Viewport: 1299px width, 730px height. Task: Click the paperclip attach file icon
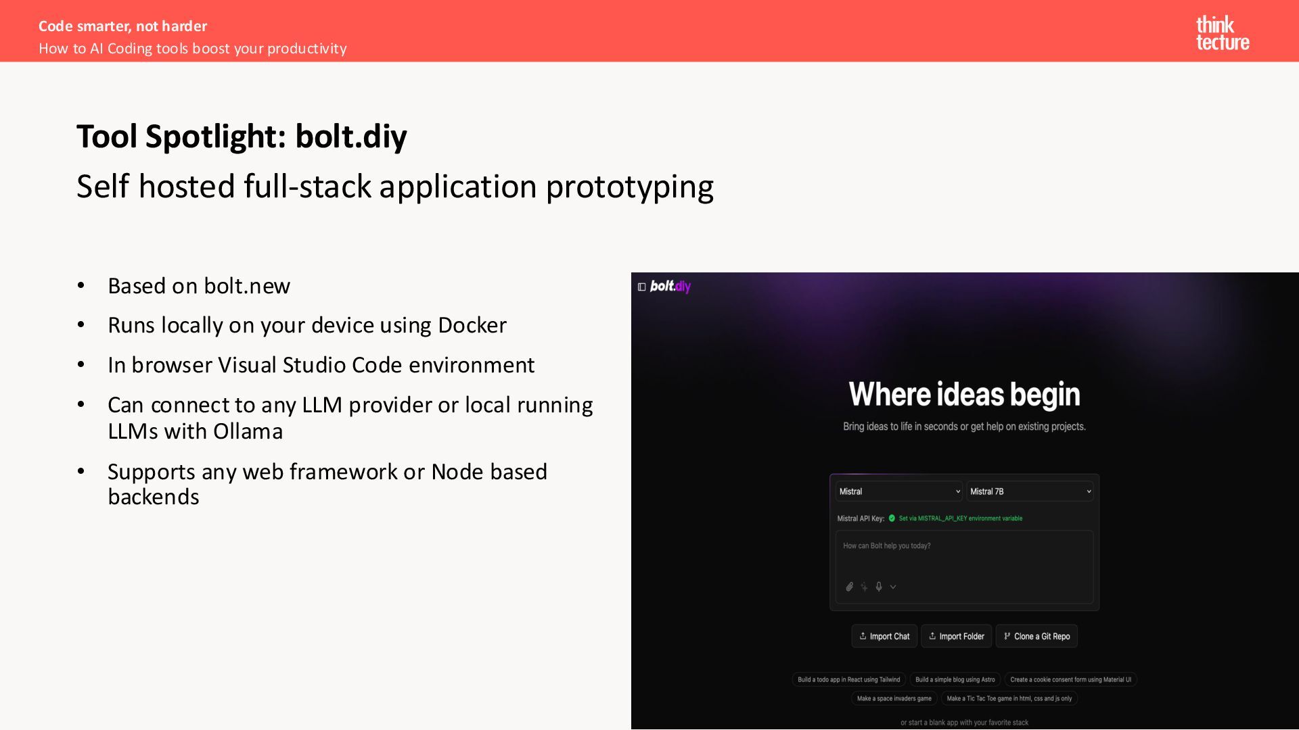(850, 587)
